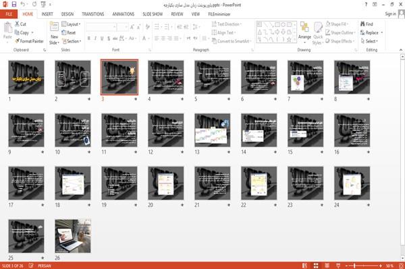Click the Find binoculars icon

(x=363, y=24)
